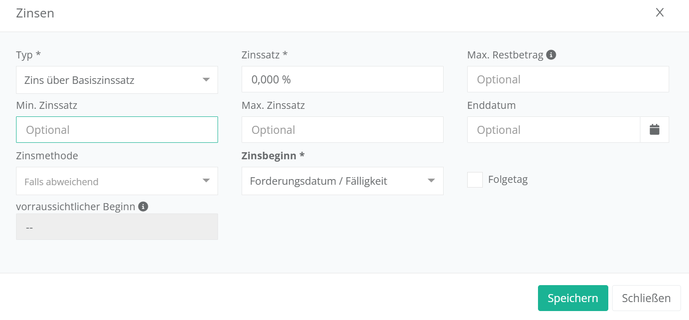Open the Typ dropdown showing Zins über Basiszinssatz
This screenshot has width=689, height=320.
117,80
